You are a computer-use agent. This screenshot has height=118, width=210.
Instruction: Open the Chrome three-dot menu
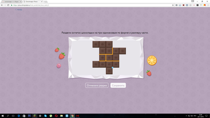208,5
